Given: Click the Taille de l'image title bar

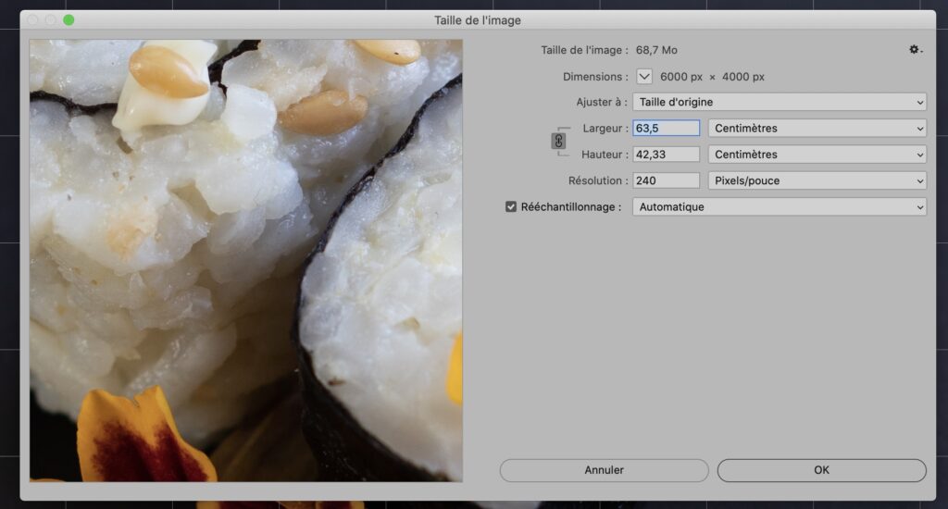Looking at the screenshot, I should (x=477, y=20).
